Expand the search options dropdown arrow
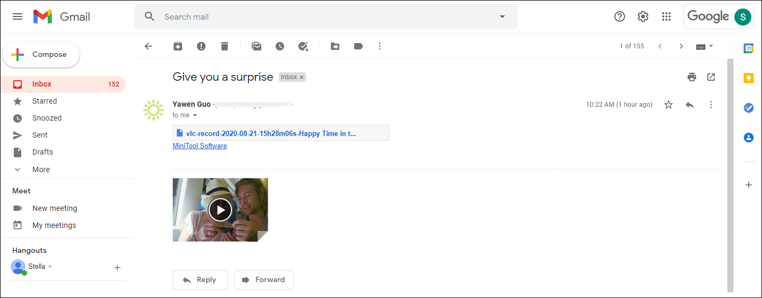 coord(502,16)
